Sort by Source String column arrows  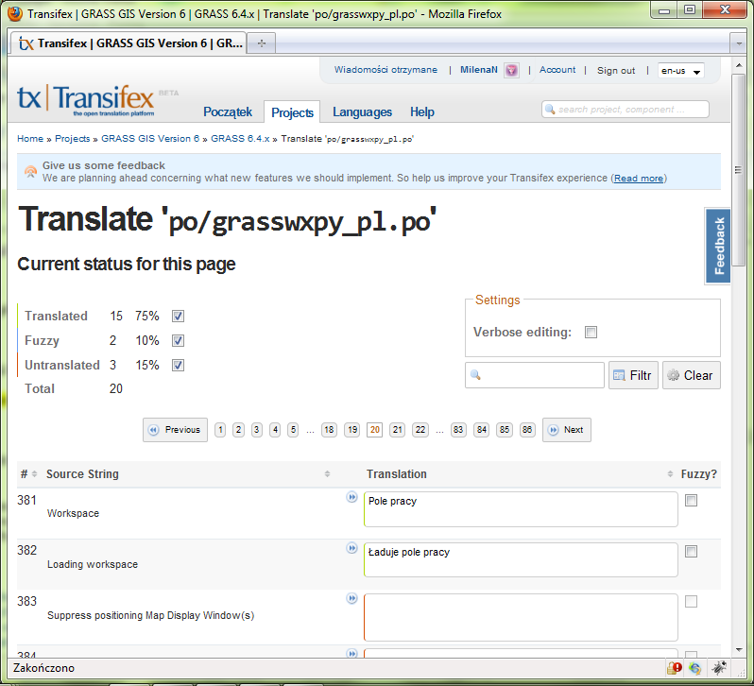coord(327,474)
